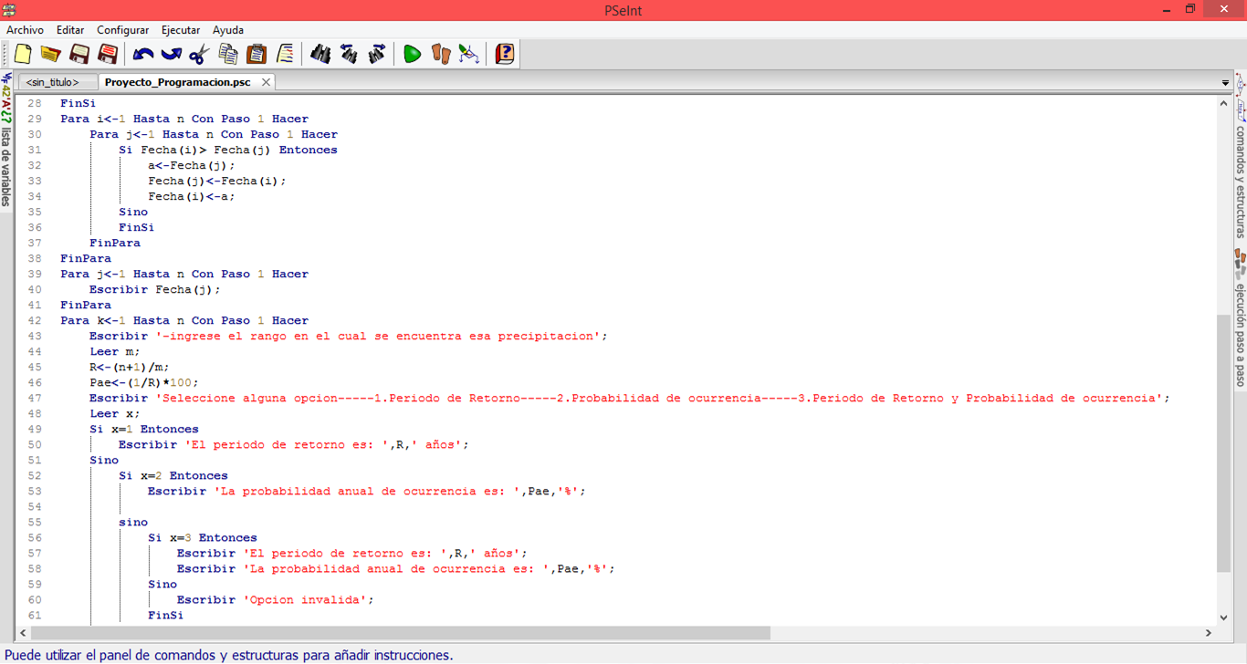This screenshot has width=1247, height=664.
Task: Click the 'Leer x;' code line
Action: (114, 413)
